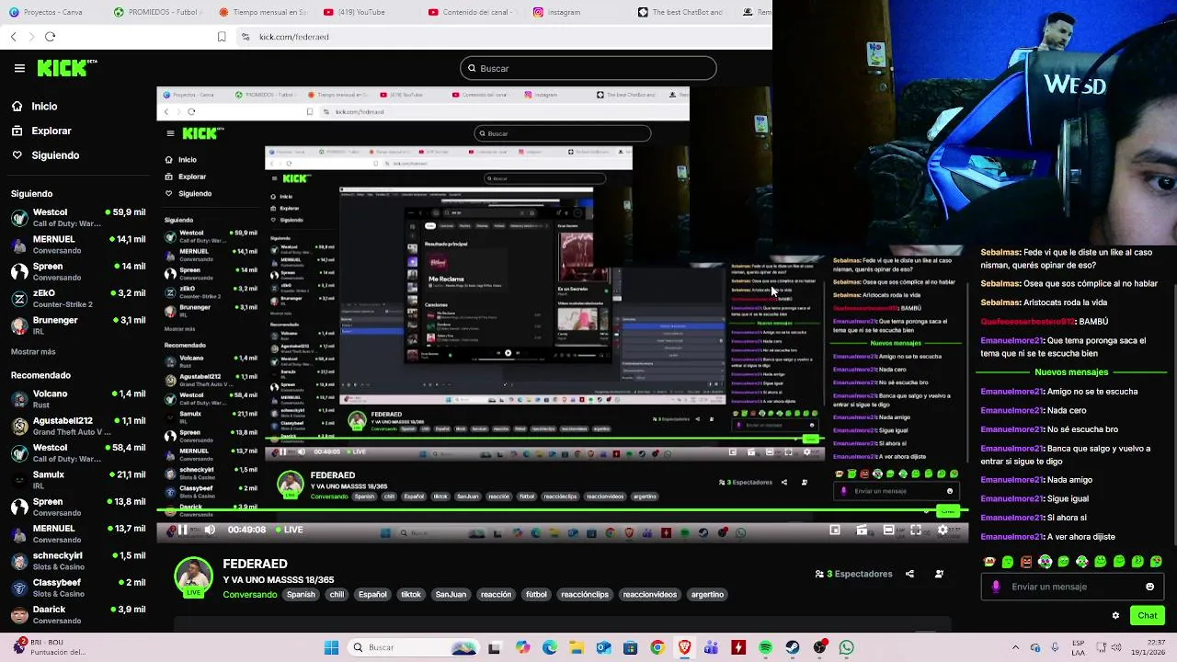Open schneckyirl Slots & Casino channel

pyautogui.click(x=77, y=561)
